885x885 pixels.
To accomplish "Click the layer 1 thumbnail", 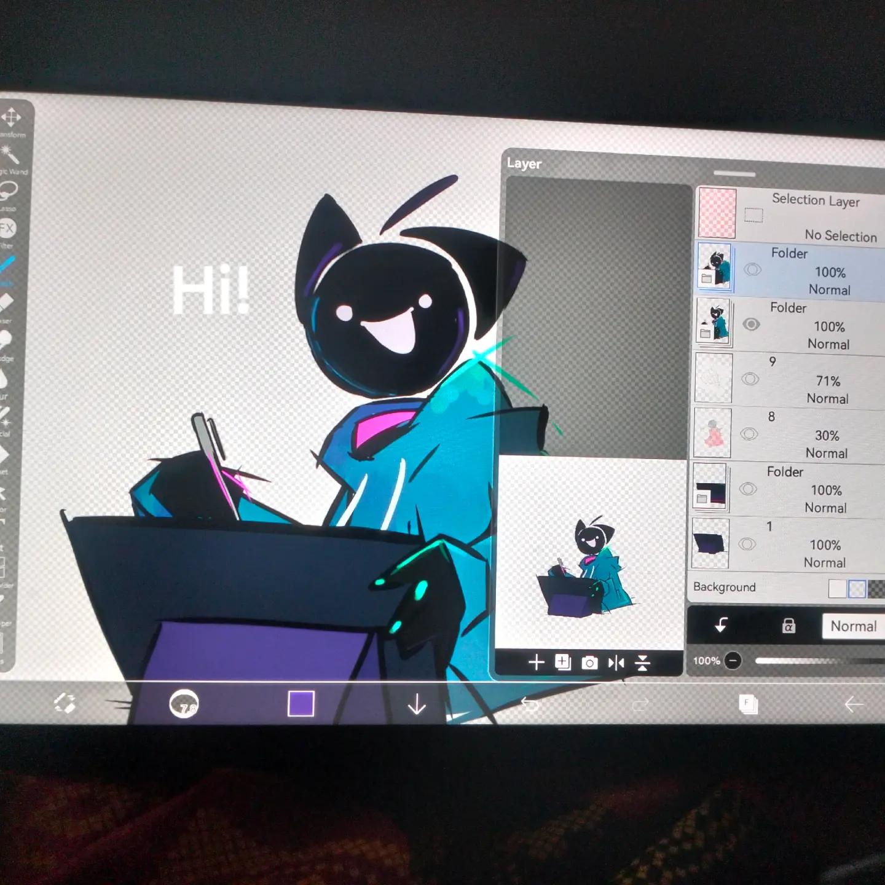I will coord(710,543).
